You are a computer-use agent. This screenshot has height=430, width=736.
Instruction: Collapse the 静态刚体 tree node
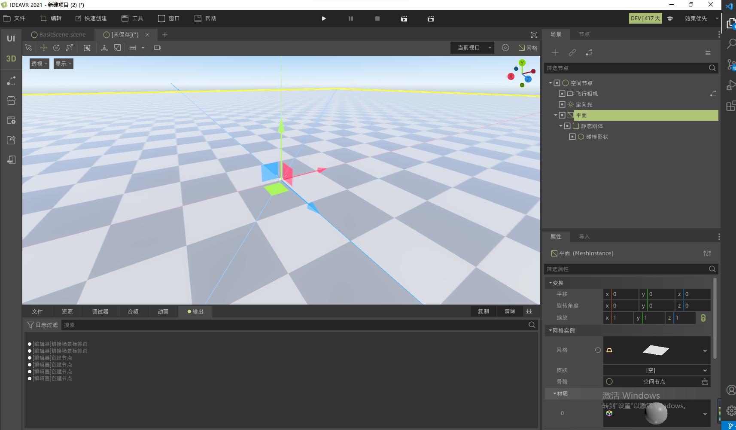pyautogui.click(x=561, y=126)
